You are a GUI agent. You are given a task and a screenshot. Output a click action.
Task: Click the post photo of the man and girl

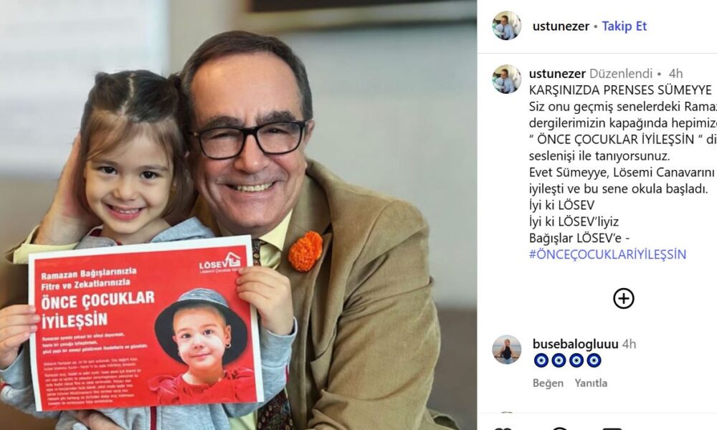(x=238, y=215)
